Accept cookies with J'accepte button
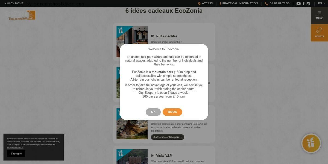 click(x=16, y=154)
